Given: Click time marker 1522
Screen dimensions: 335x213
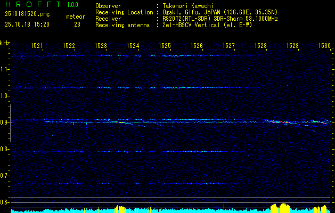Looking at the screenshot, I should pos(69,45).
